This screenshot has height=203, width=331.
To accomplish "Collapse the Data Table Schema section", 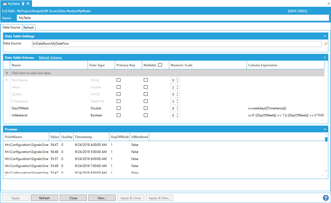I will pyautogui.click(x=325, y=58).
